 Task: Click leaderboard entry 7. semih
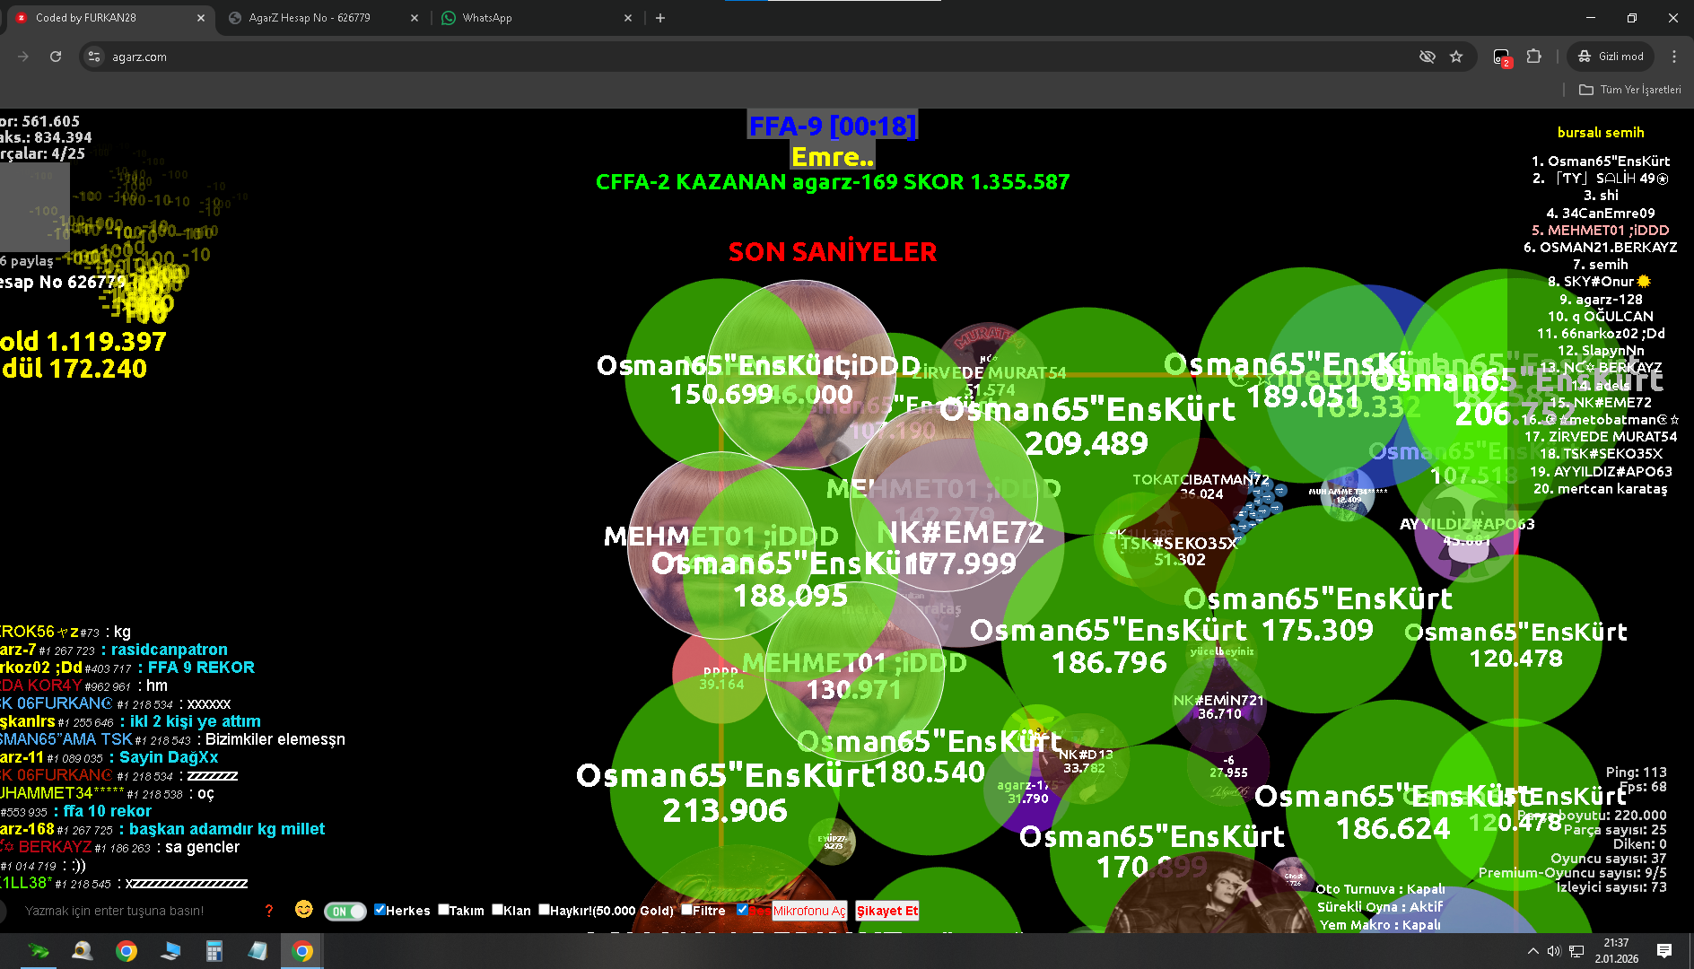click(1601, 265)
